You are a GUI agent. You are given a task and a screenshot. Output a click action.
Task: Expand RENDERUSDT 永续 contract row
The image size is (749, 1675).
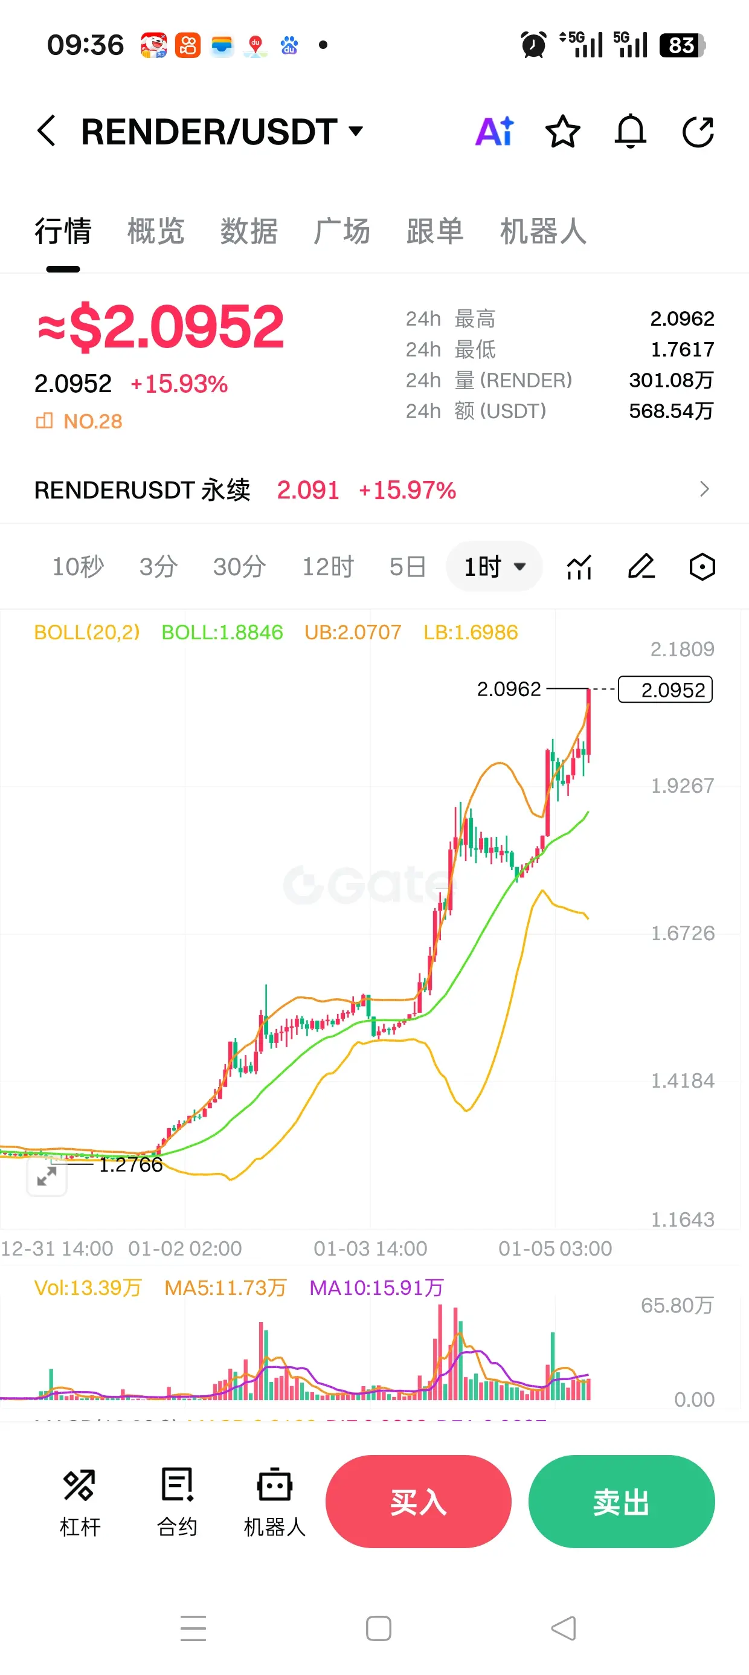pyautogui.click(x=374, y=489)
